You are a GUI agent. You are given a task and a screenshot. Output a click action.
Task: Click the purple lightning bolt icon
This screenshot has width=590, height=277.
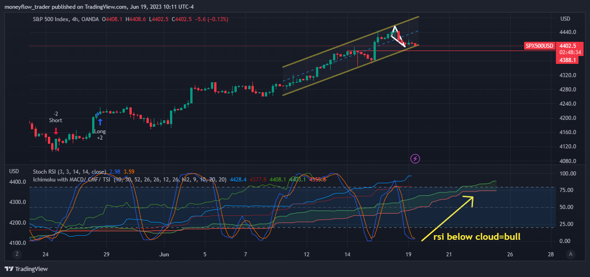(x=415, y=158)
